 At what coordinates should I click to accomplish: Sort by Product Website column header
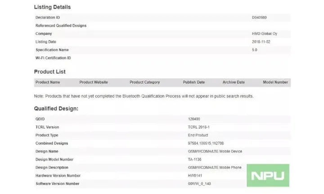tap(94, 83)
